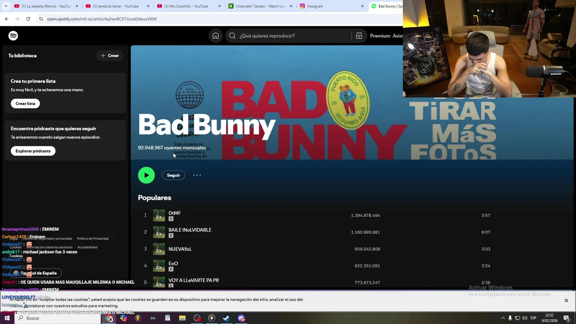Click the DtMF album cover thumbnail
The height and width of the screenshot is (324, 576).
159,215
